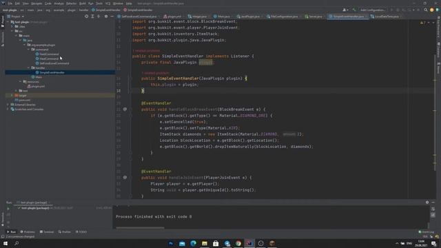
Task: Collapse the resources folder
Action: [20, 81]
